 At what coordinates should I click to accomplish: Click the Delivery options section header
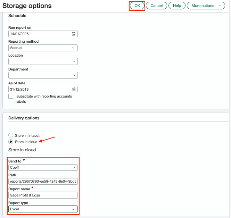coord(24,118)
